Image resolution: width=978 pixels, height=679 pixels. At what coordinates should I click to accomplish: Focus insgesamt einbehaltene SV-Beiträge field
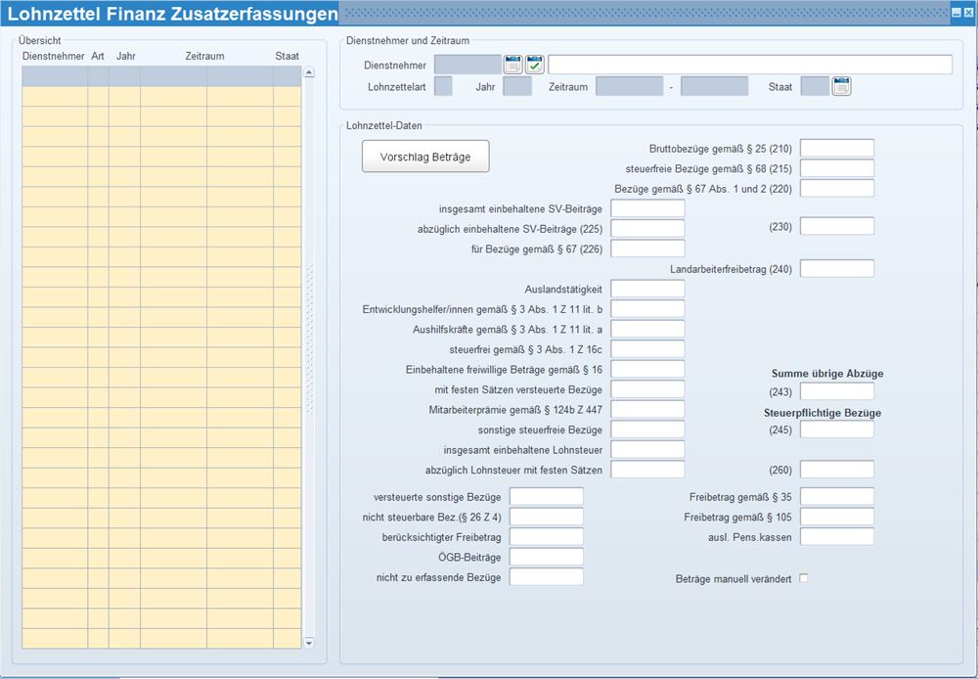pyautogui.click(x=647, y=208)
